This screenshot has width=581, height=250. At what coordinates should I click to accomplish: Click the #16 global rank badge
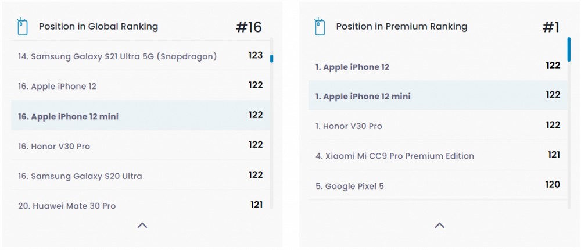click(x=249, y=27)
